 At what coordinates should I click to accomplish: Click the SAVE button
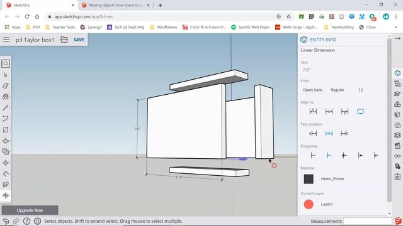point(79,40)
